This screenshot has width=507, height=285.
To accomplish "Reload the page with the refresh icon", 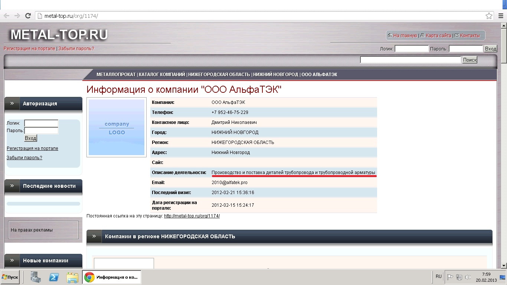I will click(28, 16).
